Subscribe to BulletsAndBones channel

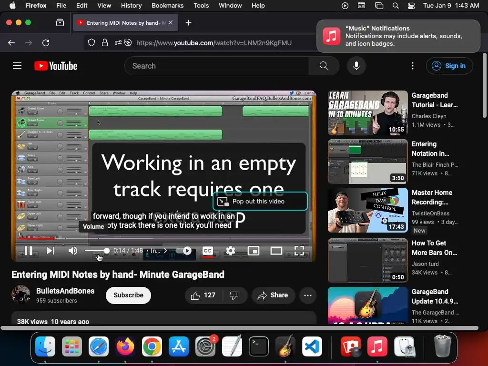(128, 295)
